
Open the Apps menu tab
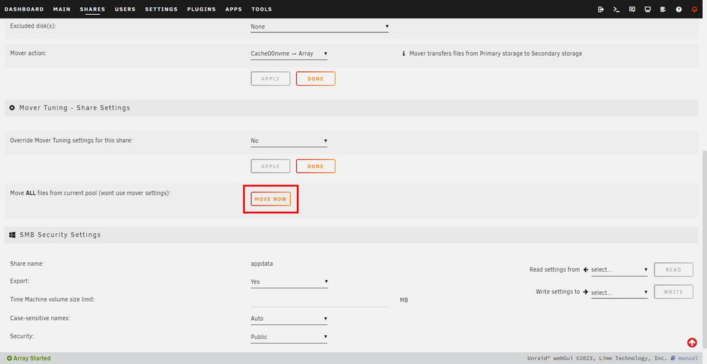[233, 9]
